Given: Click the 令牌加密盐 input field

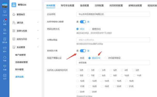Looking at the screenshot, I should pos(113,40).
